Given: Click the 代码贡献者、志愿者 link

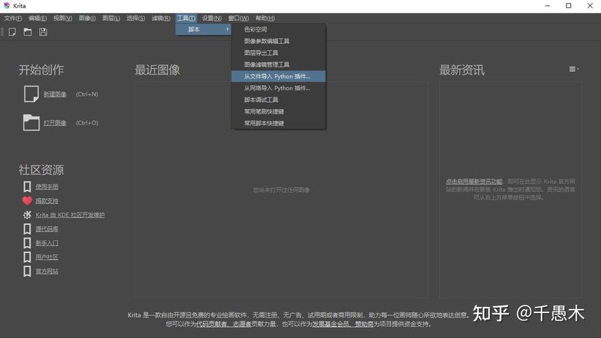Looking at the screenshot, I should (223, 324).
